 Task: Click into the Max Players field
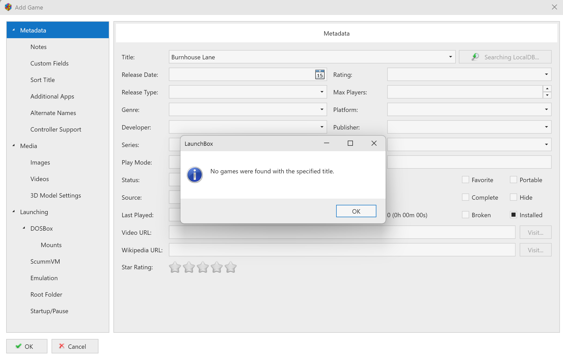click(465, 92)
